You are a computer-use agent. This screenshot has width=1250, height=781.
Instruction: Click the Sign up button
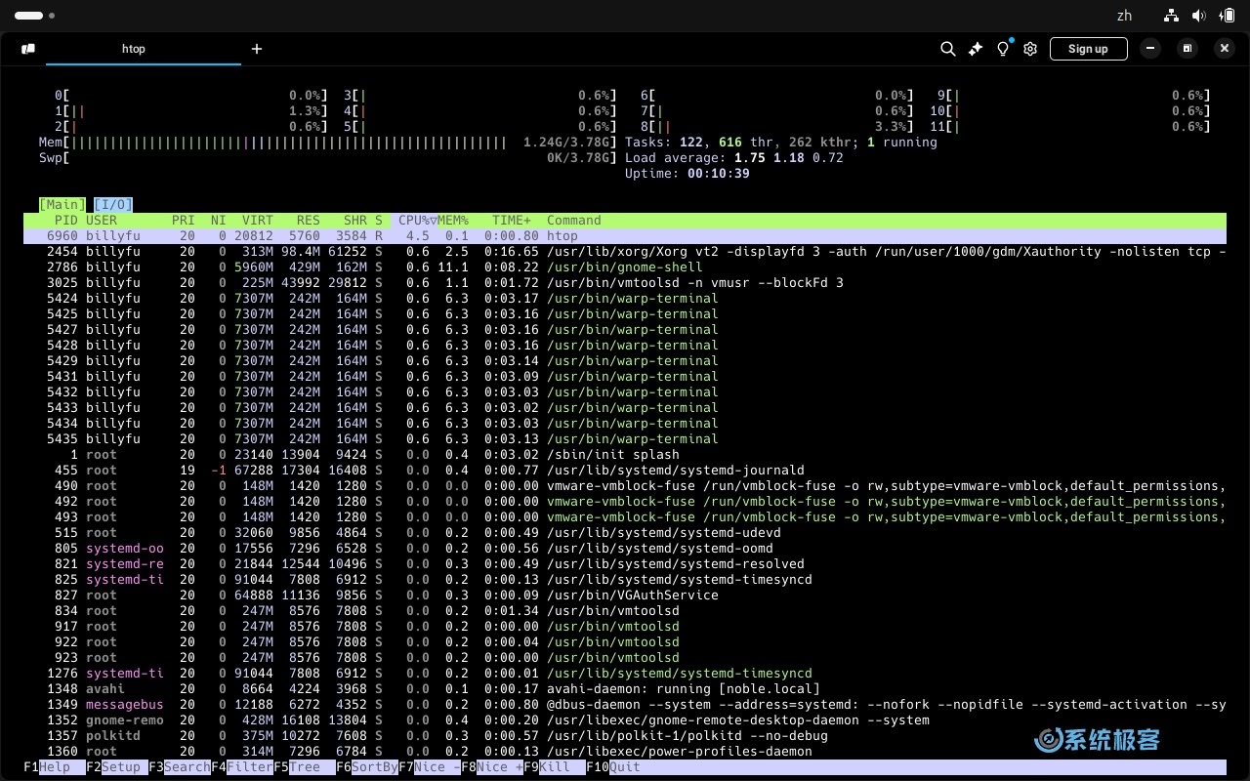(x=1088, y=49)
